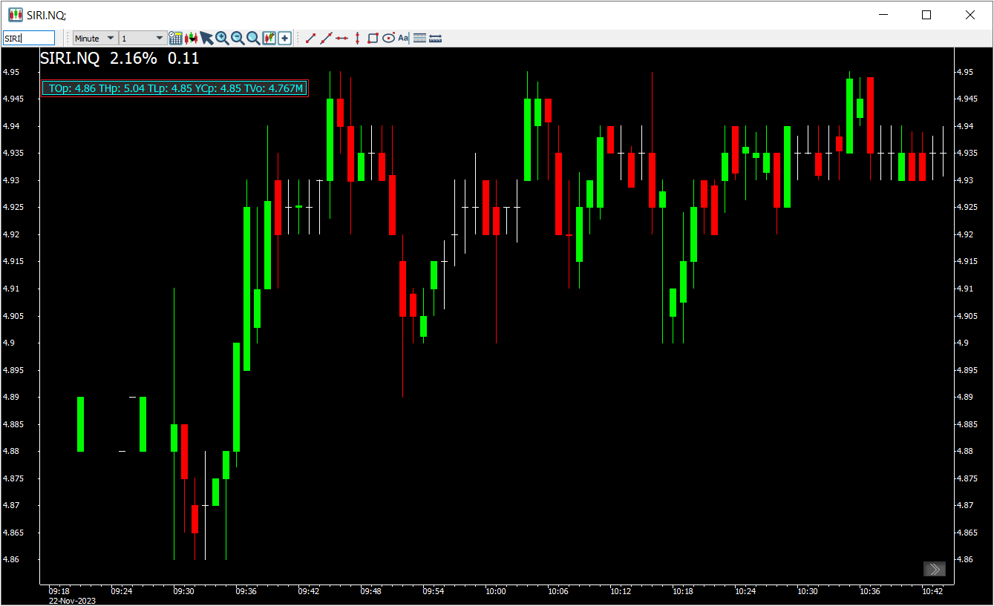Select the horizontal line drawing tool
Screen dimensions: 994x606
pyautogui.click(x=341, y=38)
